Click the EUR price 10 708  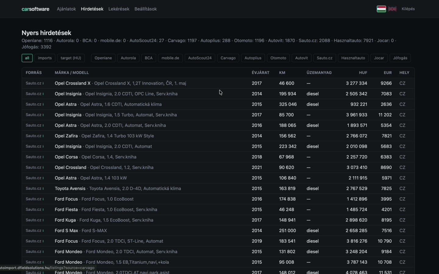(385, 262)
